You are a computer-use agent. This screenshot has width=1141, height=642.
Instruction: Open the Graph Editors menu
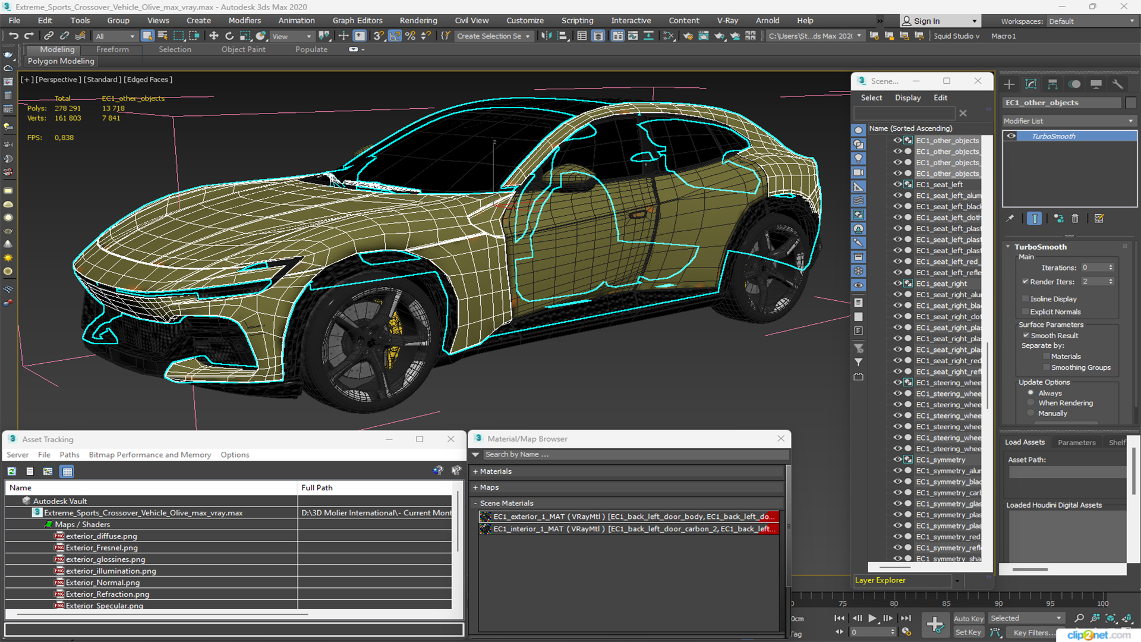[x=357, y=20]
